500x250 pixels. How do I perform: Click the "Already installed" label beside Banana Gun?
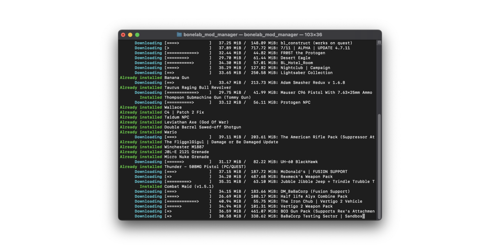(141, 78)
